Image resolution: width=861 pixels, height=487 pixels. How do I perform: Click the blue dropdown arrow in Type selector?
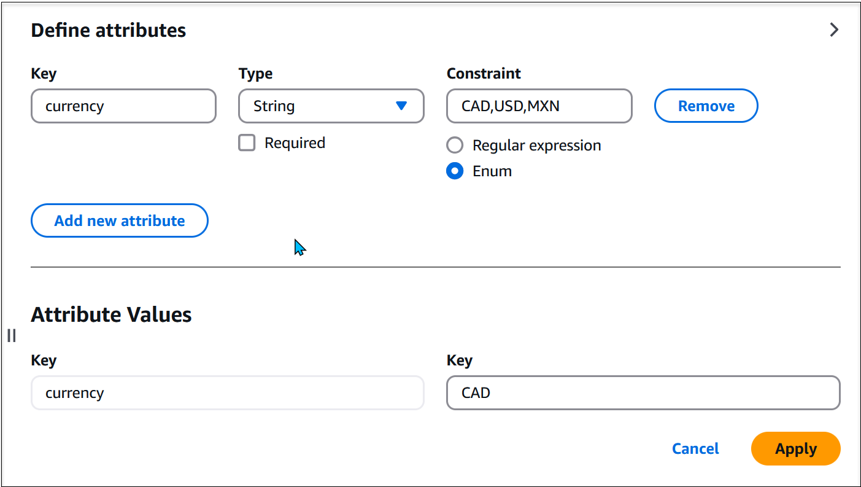click(x=402, y=106)
